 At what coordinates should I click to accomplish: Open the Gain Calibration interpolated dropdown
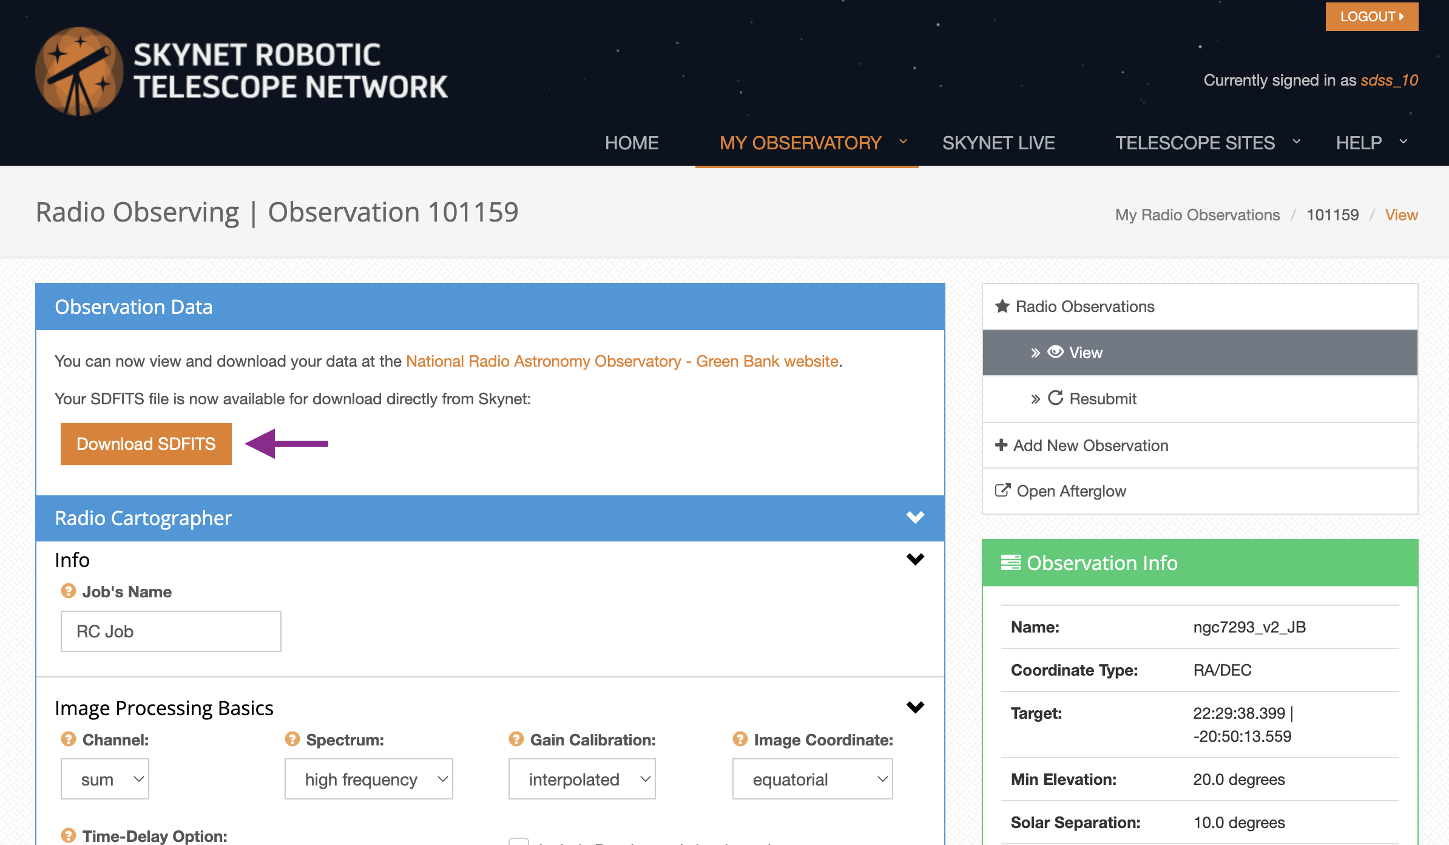tap(582, 779)
